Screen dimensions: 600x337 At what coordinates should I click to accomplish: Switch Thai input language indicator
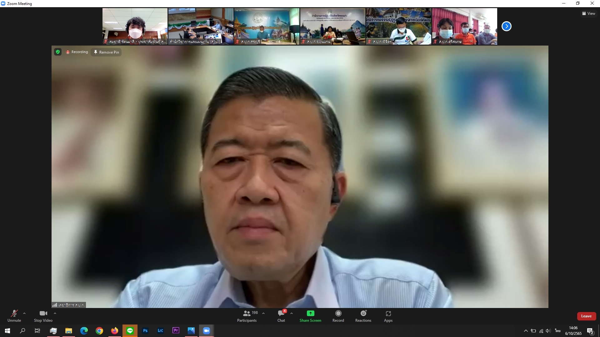point(558,331)
